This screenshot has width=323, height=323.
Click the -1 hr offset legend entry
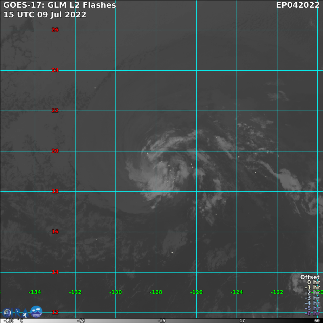312,287
